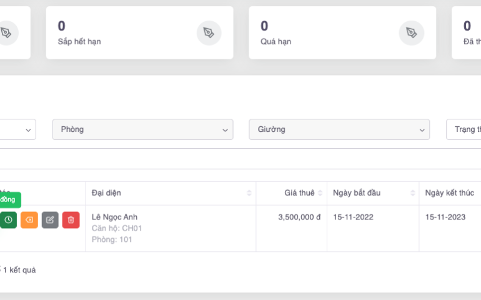Screen dimensions: 481x300
Task: Click the orange terminate contract icon
Action: pyautogui.click(x=29, y=220)
